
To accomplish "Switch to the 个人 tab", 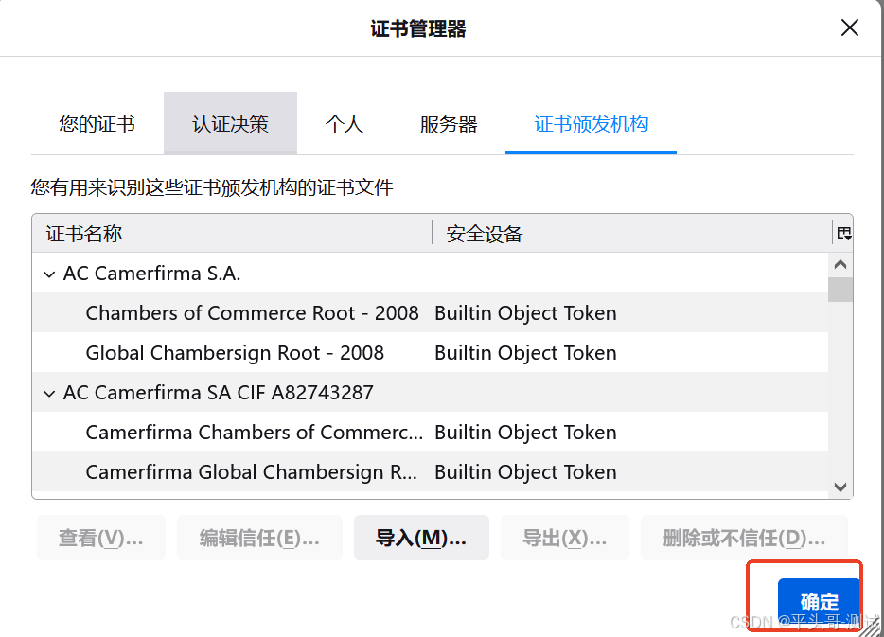I will (x=344, y=123).
